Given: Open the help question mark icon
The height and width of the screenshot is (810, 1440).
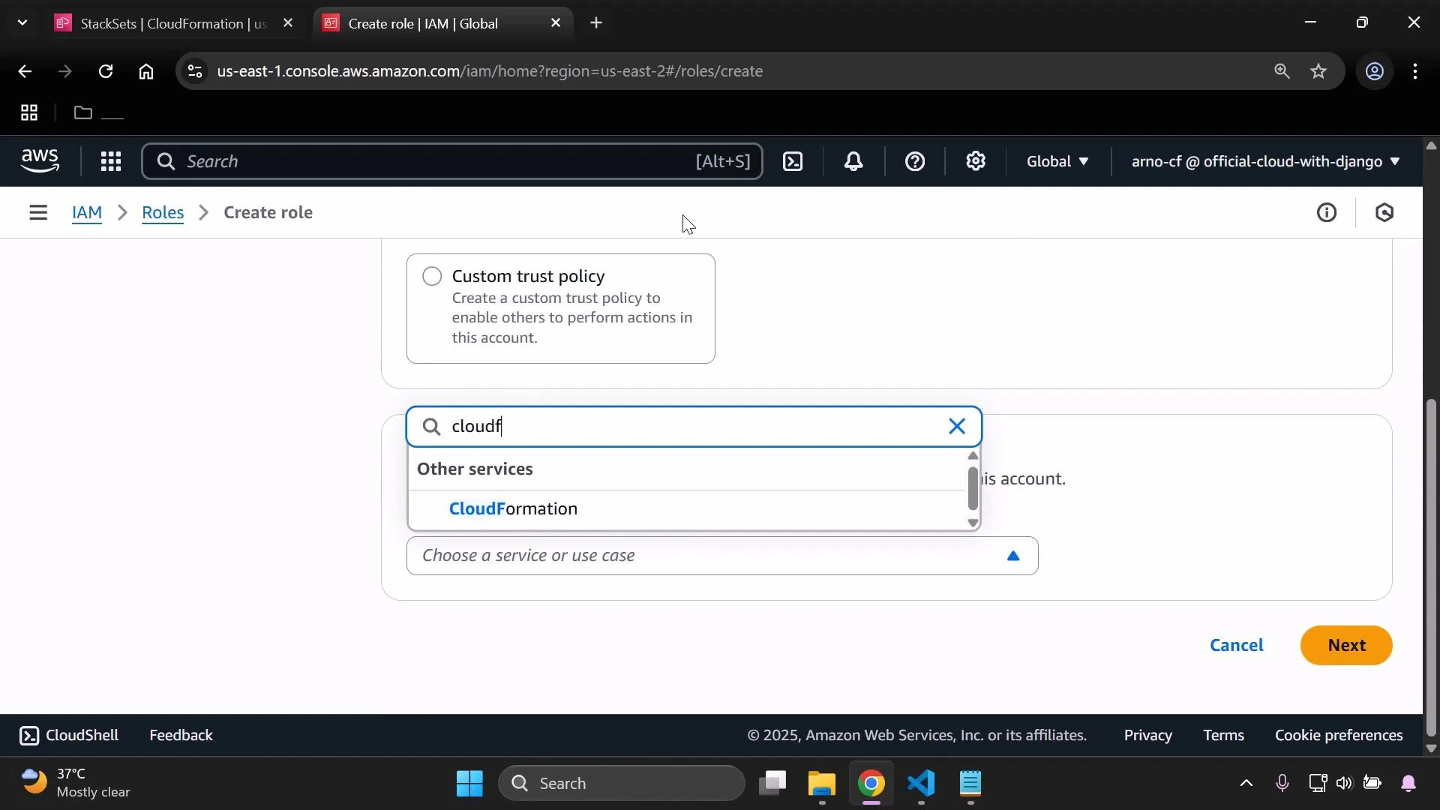Looking at the screenshot, I should pyautogui.click(x=915, y=161).
